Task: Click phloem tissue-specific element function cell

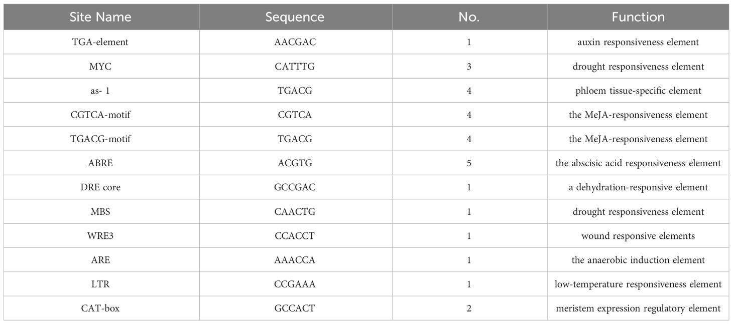Action: [638, 91]
